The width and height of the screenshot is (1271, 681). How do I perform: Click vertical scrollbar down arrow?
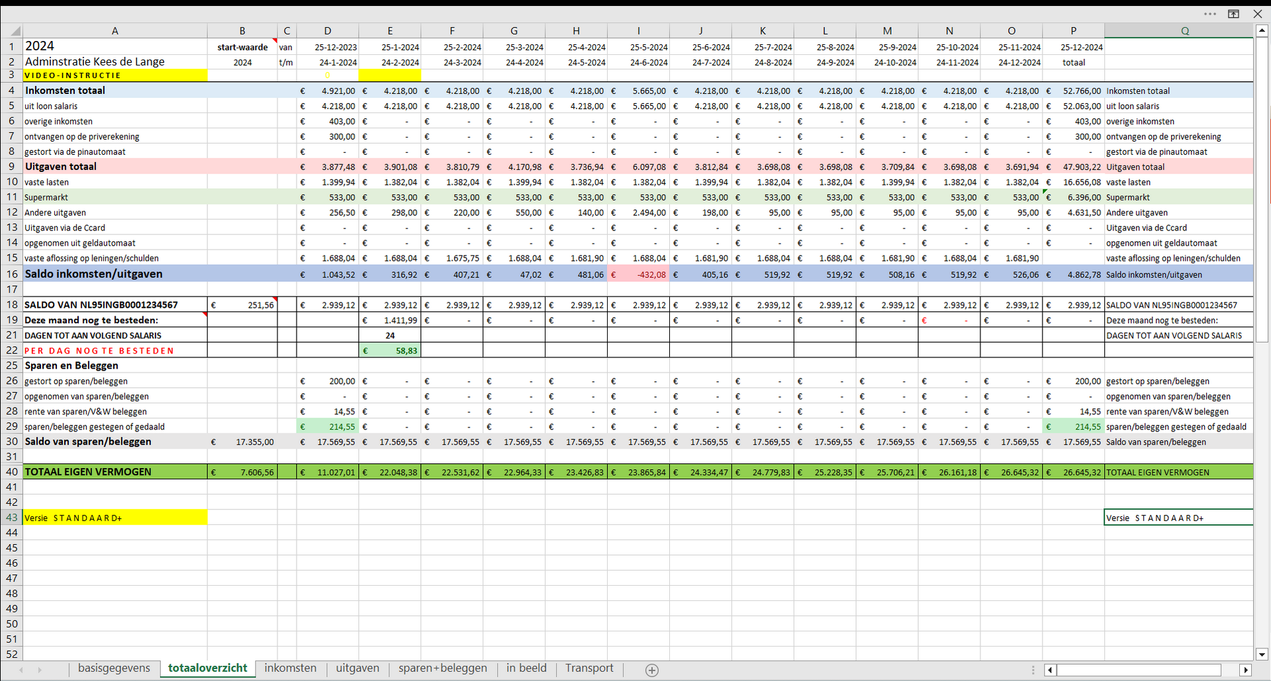1262,654
